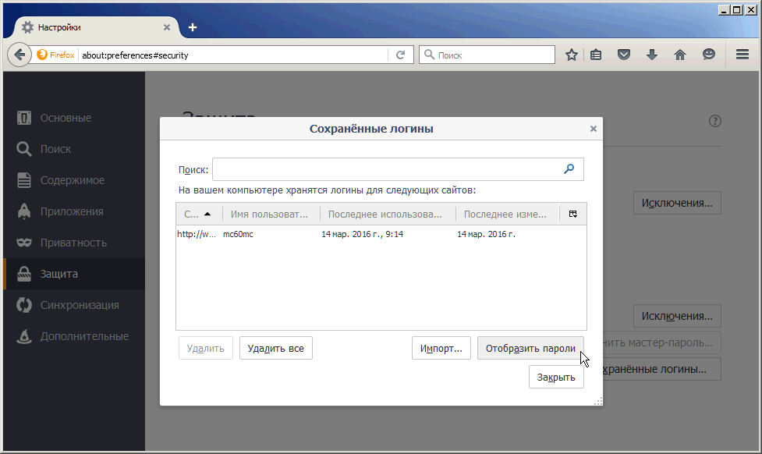Go to Firefox home page icon
Screen dimensions: 762x454
click(x=680, y=55)
